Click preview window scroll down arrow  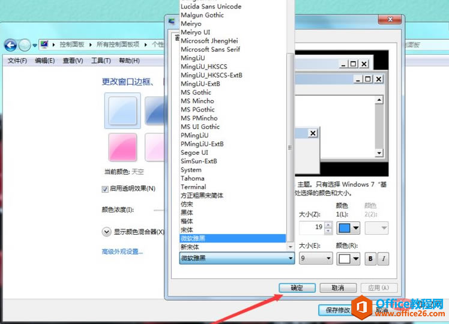click(379, 153)
